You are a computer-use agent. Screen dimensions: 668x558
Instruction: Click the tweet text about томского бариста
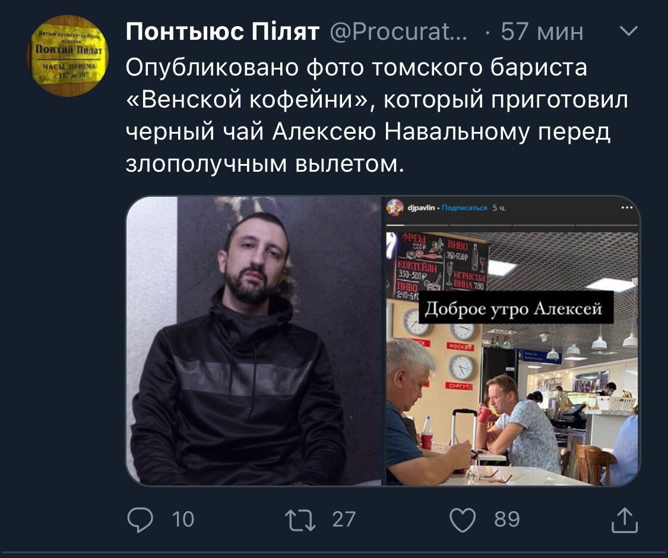376,115
